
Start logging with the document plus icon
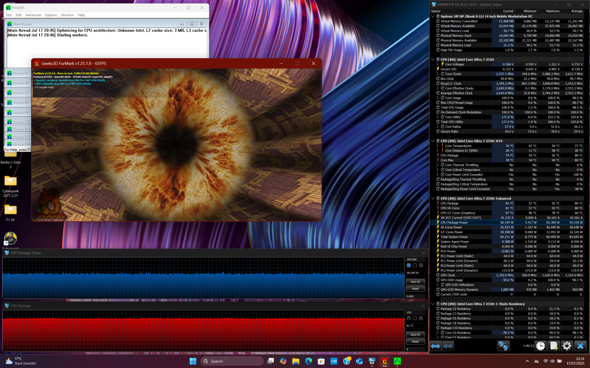tap(554, 346)
